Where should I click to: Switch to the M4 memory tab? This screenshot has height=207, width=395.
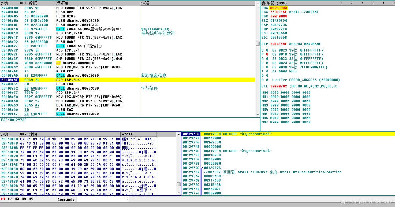(x=24, y=199)
